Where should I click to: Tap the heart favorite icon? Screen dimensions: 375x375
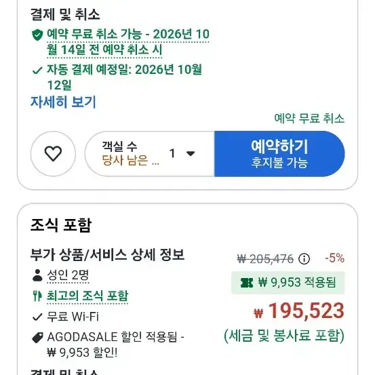(53, 153)
